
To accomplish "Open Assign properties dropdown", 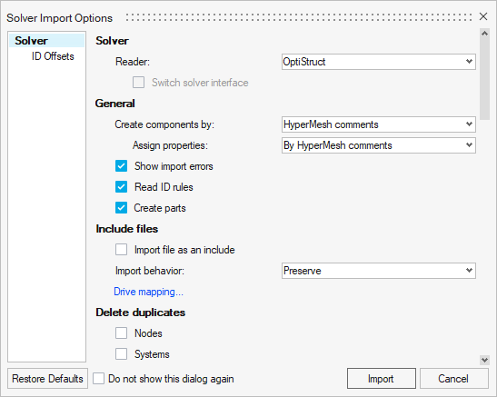I will coord(379,145).
